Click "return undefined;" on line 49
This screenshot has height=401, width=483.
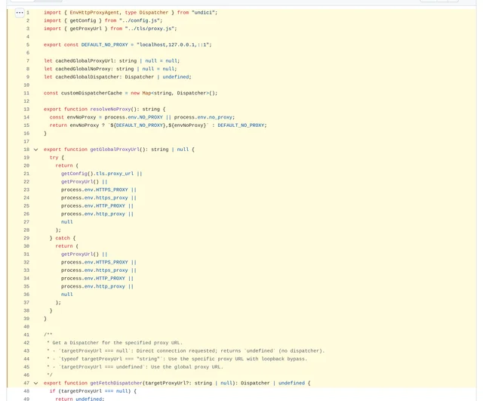click(80, 399)
